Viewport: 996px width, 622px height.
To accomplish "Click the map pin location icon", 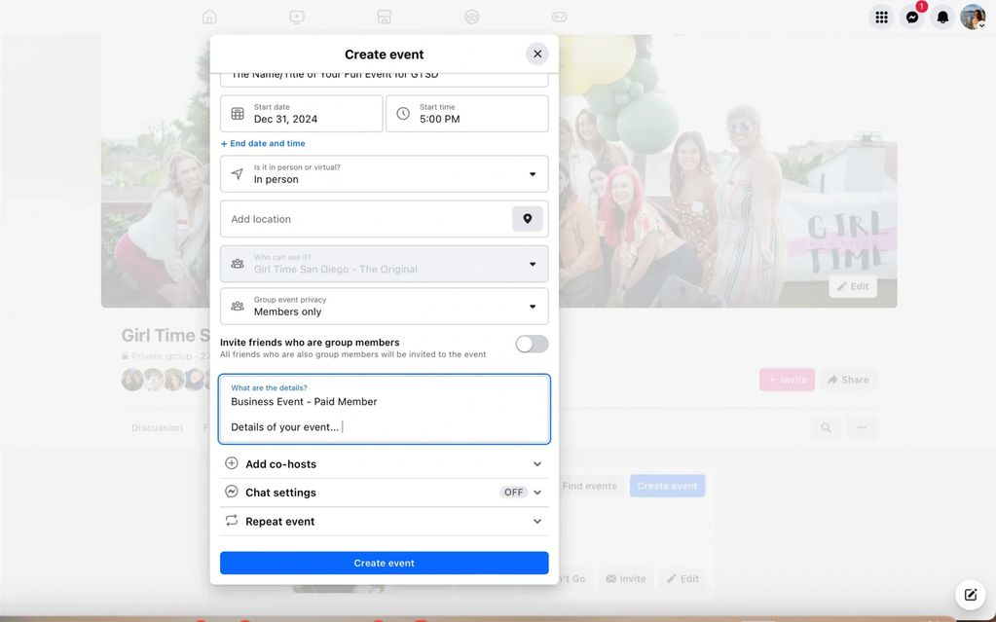I will coord(527,219).
